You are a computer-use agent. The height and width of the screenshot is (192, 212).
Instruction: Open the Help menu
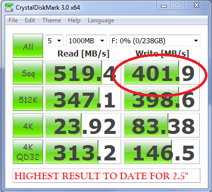click(74, 20)
